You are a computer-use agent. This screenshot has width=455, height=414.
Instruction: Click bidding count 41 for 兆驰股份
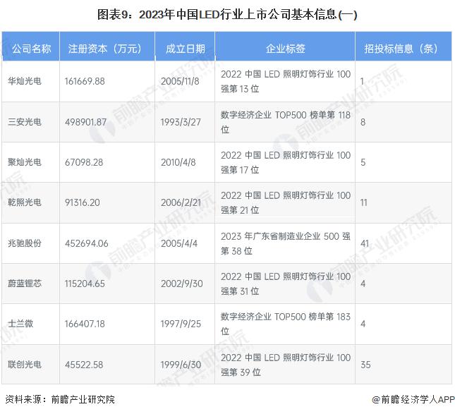(x=365, y=243)
